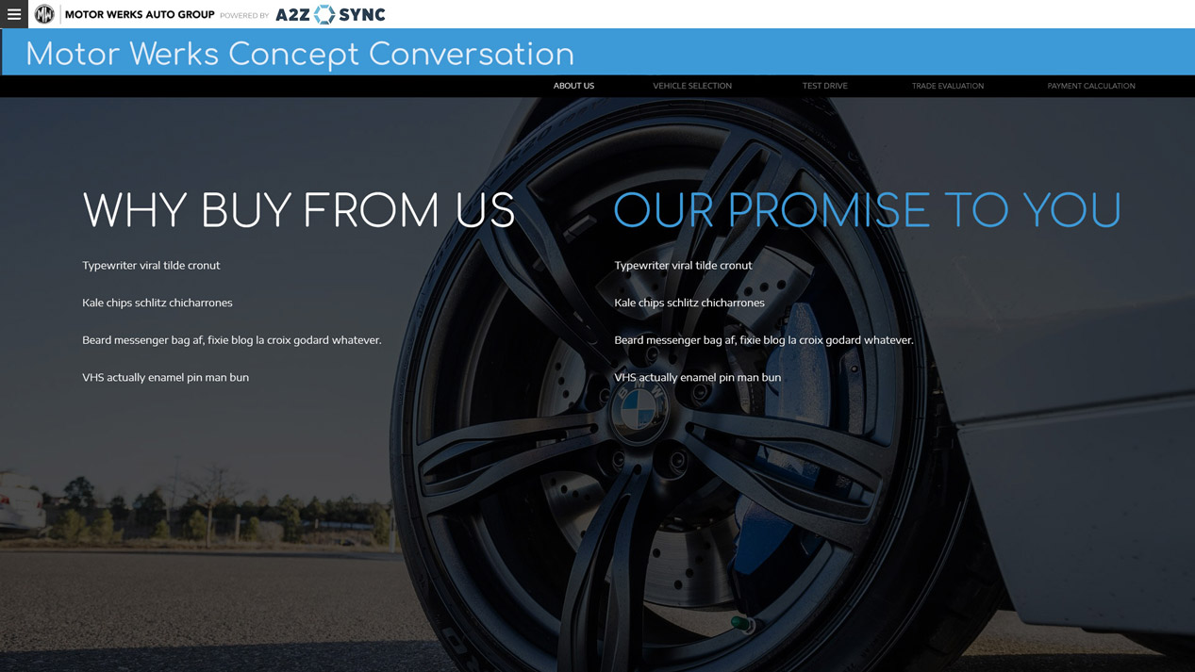
Task: Switch to Vehicle Selection tab
Action: (692, 86)
